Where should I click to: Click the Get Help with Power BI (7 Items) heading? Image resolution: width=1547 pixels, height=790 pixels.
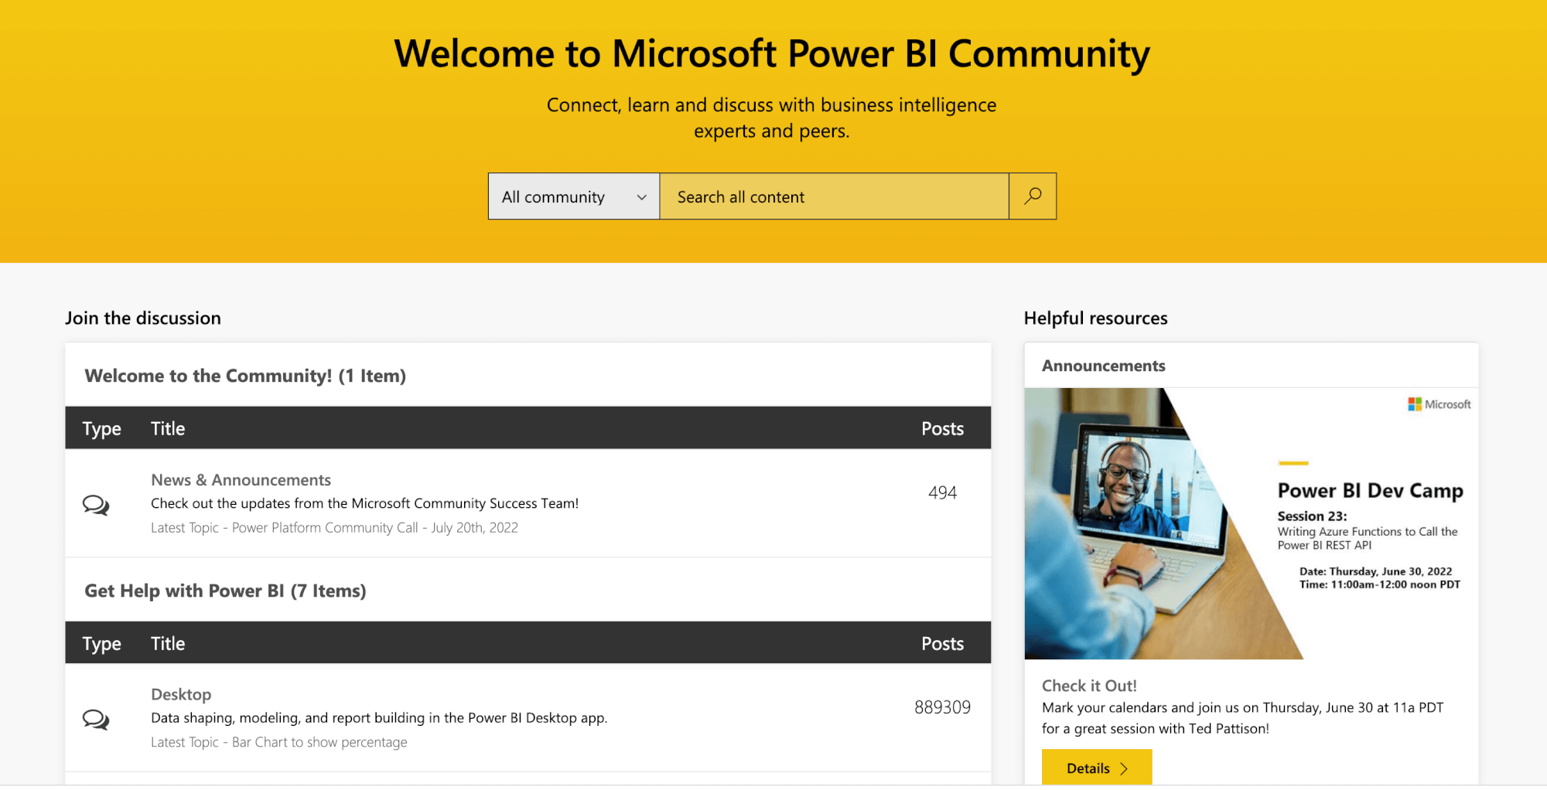[x=225, y=591]
